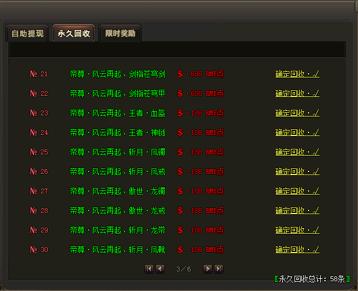Confirm recycle for No.25 斩月·凤镯
Viewport: 358px width, 291px height.
298,152
